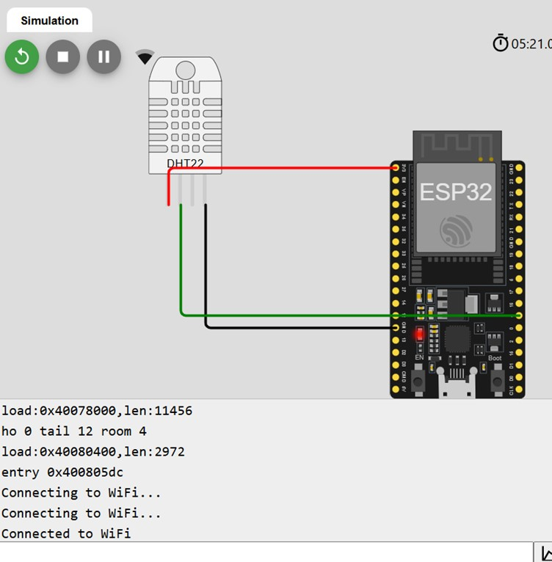
Task: Click 'ho 0 tail 12 room 4' line
Action: pyautogui.click(x=74, y=431)
